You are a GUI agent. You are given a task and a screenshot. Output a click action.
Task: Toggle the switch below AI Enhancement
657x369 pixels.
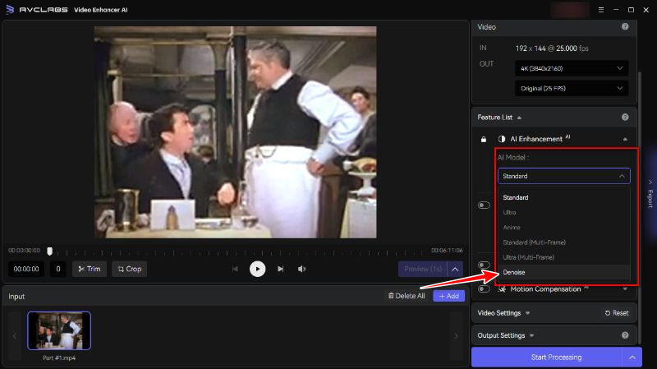[484, 205]
